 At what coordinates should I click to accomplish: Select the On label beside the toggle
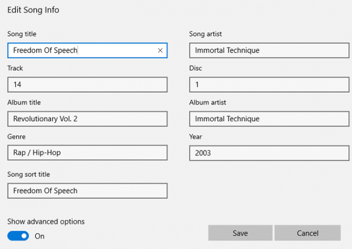click(40, 236)
